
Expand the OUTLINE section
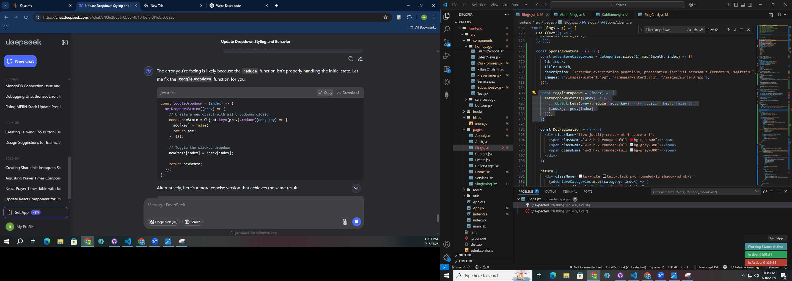[x=483, y=255]
